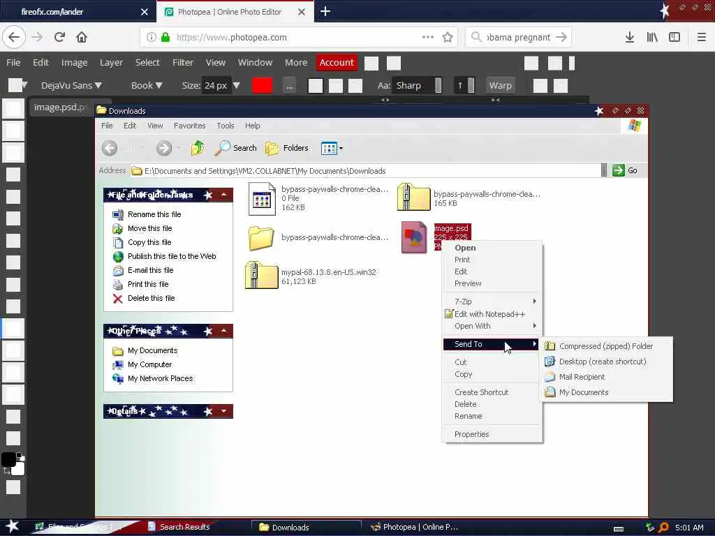
Task: Select the bypass-paywalls 165 KB zip file
Action: pyautogui.click(x=413, y=197)
